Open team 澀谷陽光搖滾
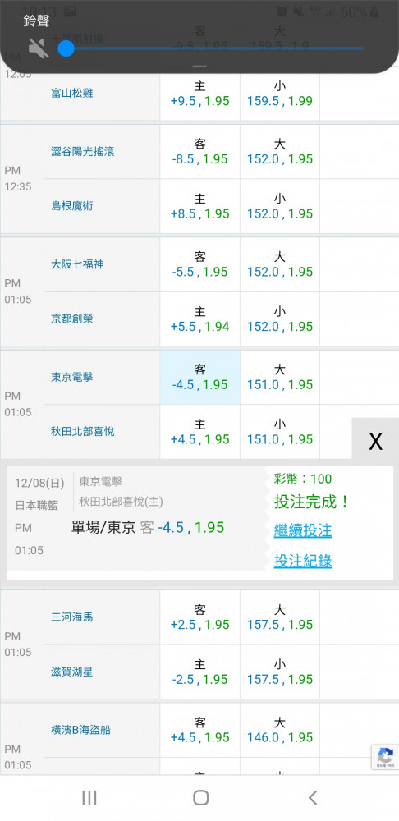Image resolution: width=399 pixels, height=821 pixels. point(83,151)
